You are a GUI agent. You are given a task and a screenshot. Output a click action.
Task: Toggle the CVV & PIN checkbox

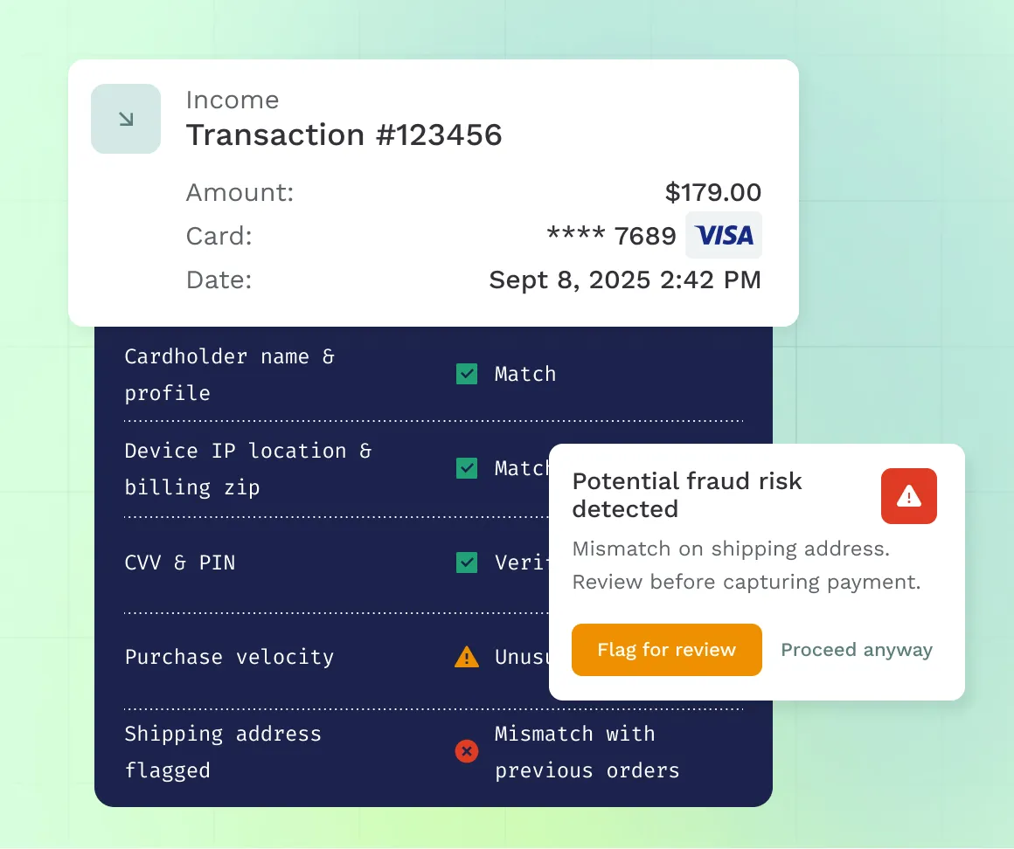pos(467,563)
